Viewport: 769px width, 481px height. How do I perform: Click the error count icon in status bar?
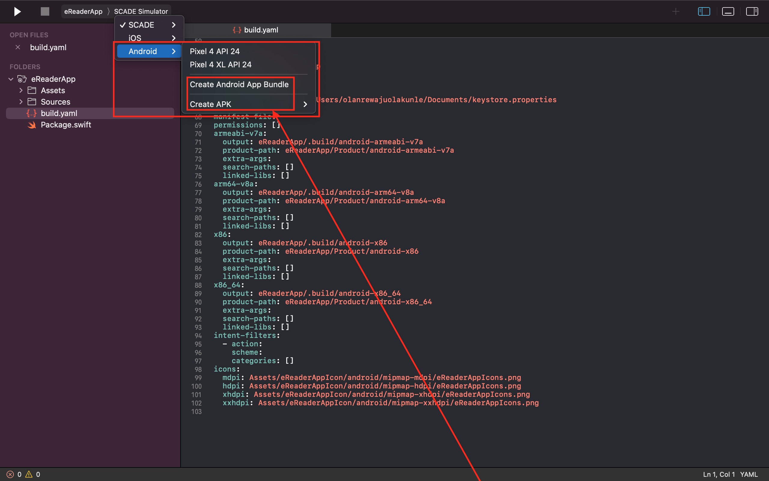10,474
